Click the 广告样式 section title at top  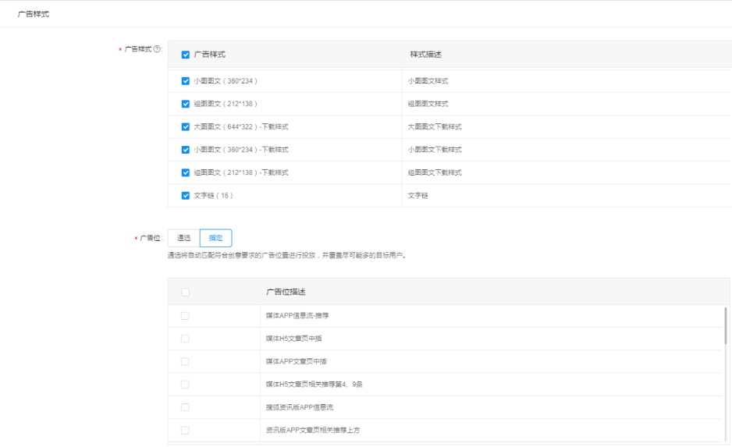(33, 14)
